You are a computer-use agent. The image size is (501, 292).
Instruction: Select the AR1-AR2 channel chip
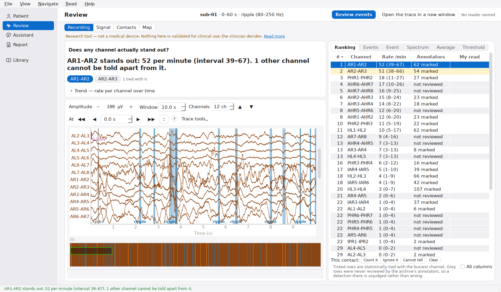coord(80,79)
